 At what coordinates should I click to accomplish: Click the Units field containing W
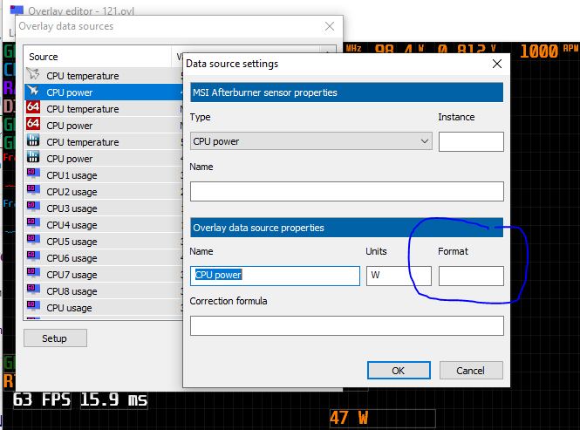point(399,276)
